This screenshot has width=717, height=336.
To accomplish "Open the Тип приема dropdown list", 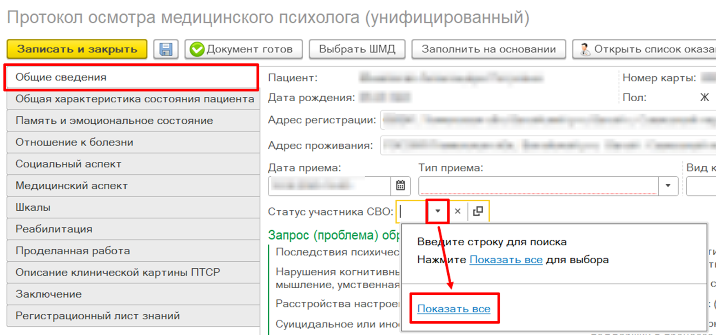I will point(668,186).
